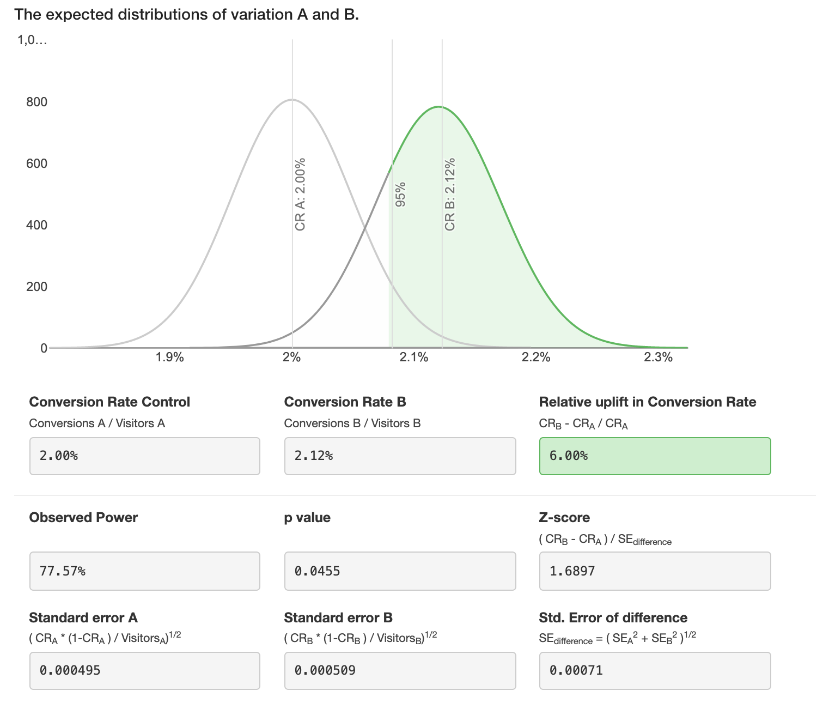Screen dimensions: 829x715
Task: Click the 1.9% x-axis tick label
Action: click(169, 357)
